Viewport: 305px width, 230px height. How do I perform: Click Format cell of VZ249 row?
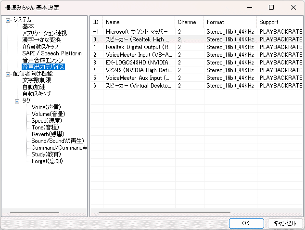pyautogui.click(x=230, y=70)
